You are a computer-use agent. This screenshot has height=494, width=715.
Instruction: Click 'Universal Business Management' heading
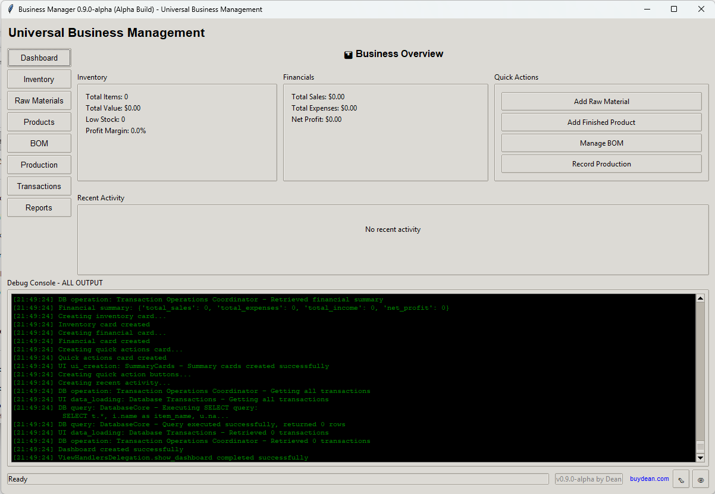click(106, 33)
